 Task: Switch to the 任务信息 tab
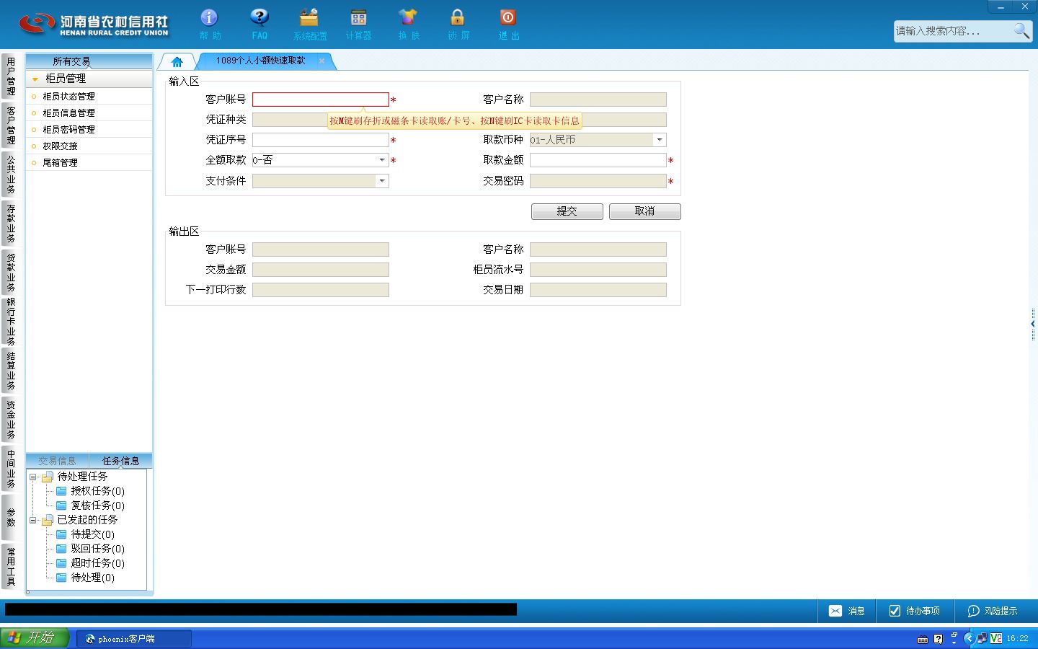tap(120, 461)
